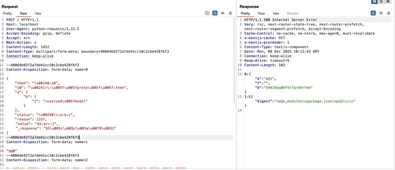The image size is (395, 170).
Task: Toggle hidden-items eye icon in Request panel
Action: click(207, 13)
